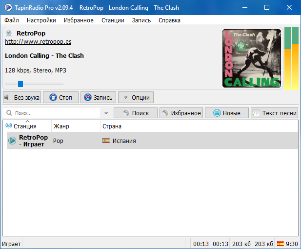
Task: Click the broadcast icon in Станция header
Action: 9,126
